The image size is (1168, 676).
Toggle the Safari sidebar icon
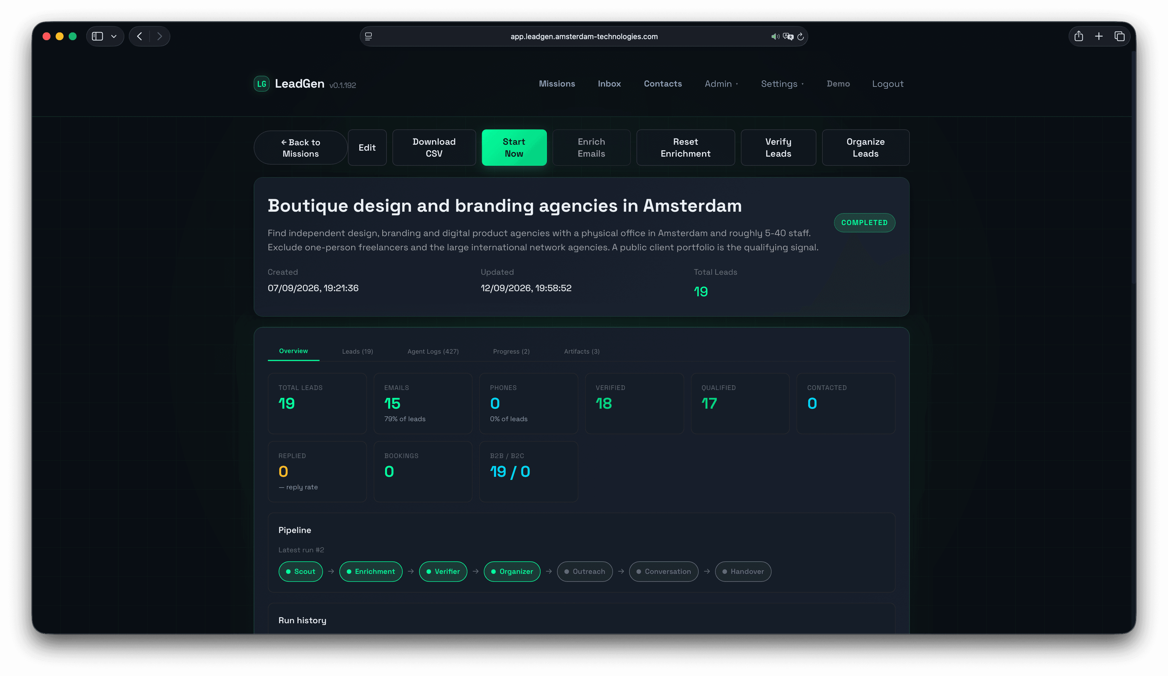97,36
